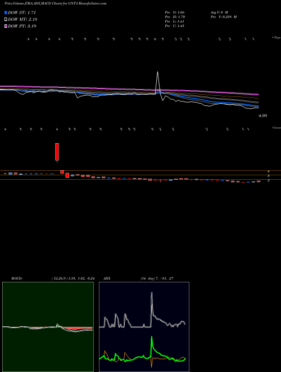Click the tall red candlestick

[x=57, y=152]
